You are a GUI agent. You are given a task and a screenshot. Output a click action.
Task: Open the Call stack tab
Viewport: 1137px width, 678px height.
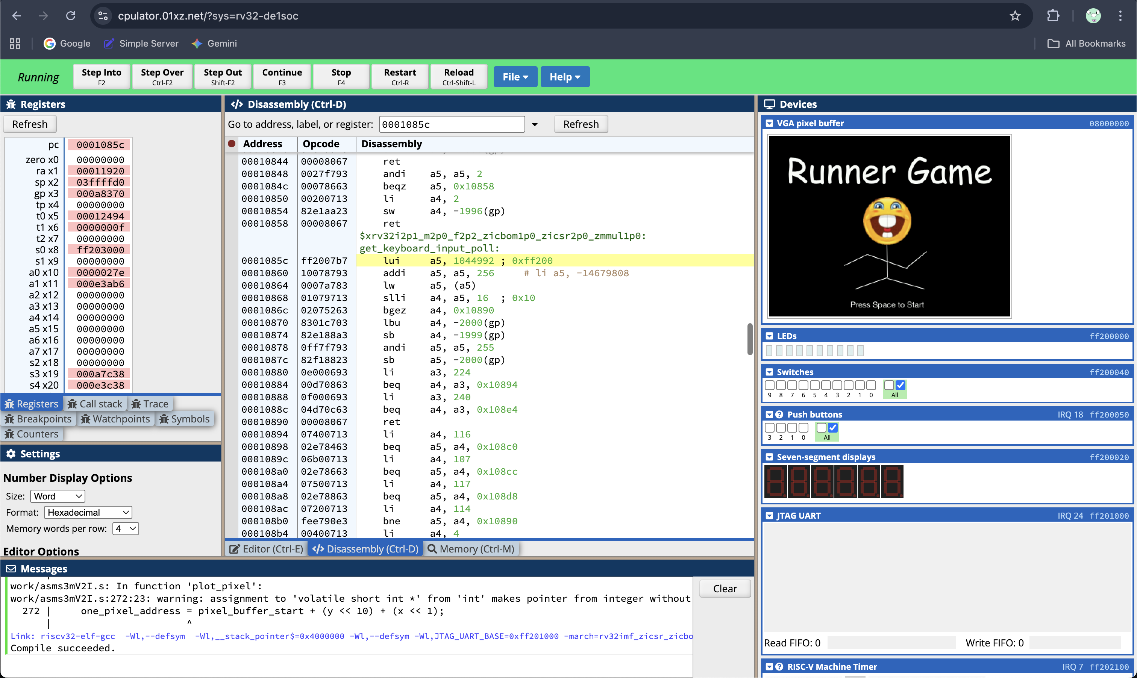pos(95,404)
